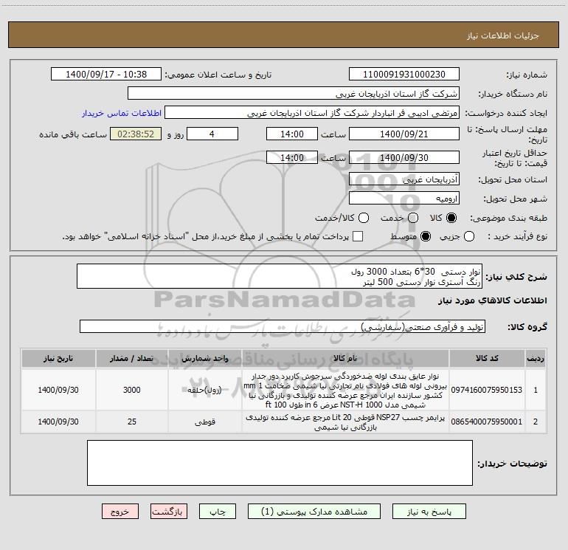Viewport: 568px width, 550px height.
Task: Click the price validity date 1400/09/30 field
Action: click(404, 158)
